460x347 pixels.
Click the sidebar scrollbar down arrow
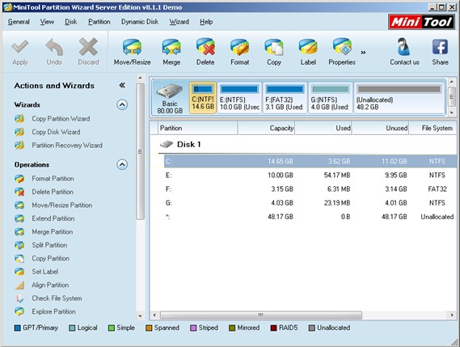(140, 316)
